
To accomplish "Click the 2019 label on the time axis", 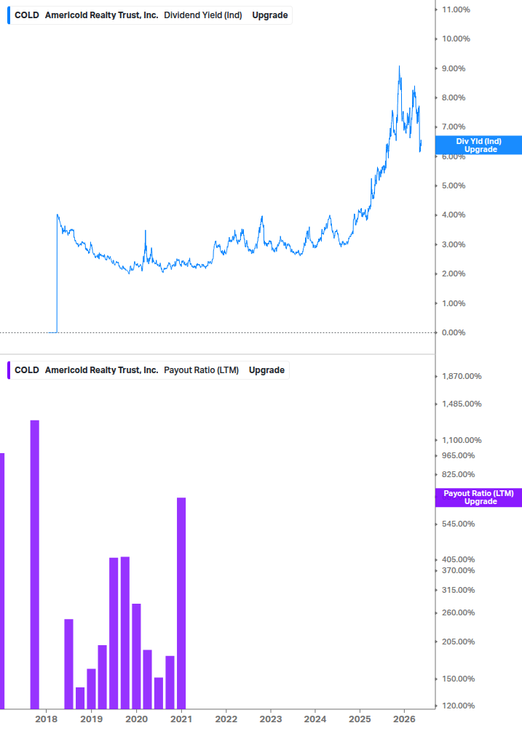I will 92,719.
